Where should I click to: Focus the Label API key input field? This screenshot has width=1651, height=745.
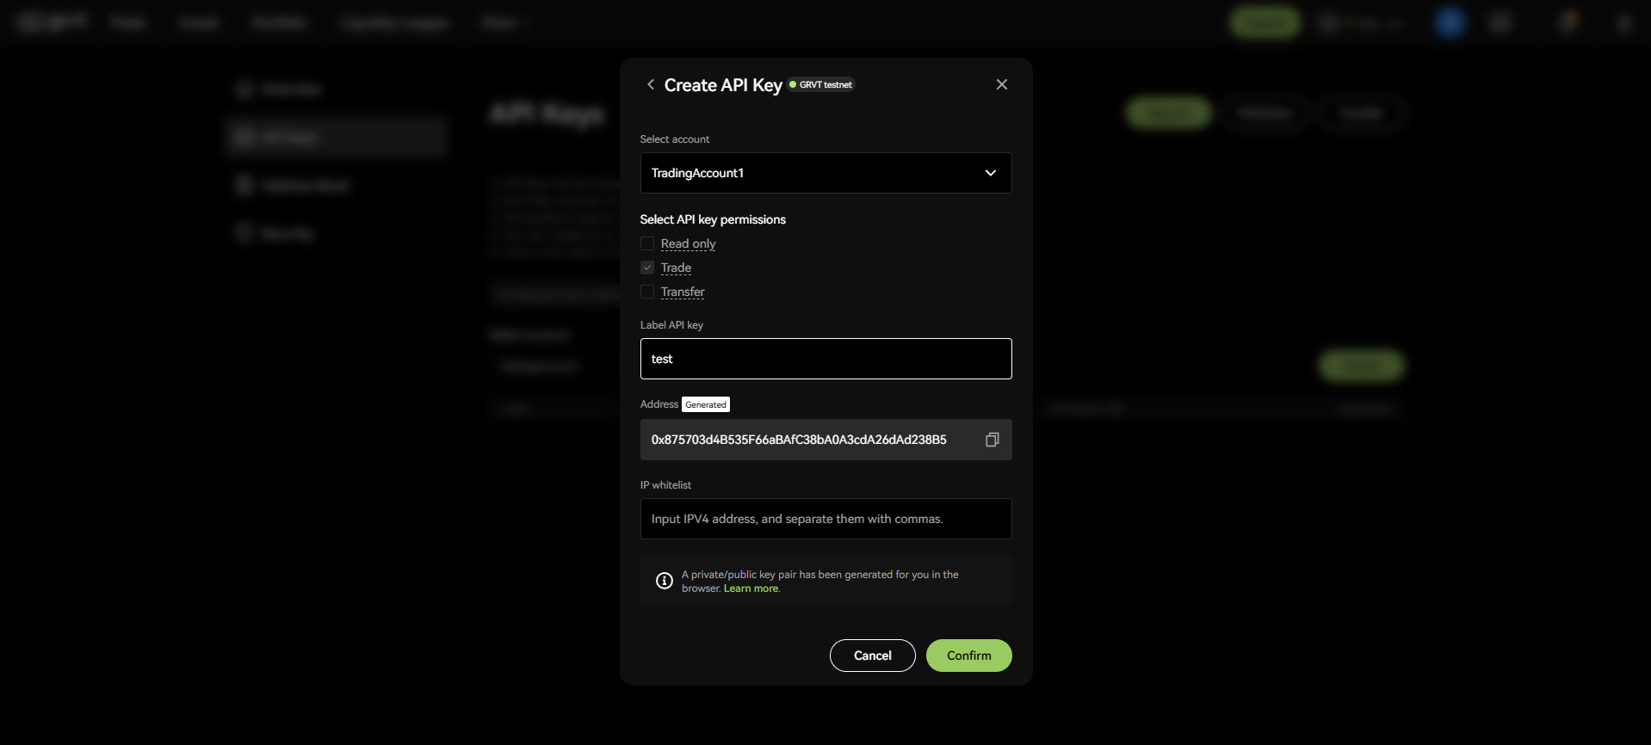click(x=825, y=359)
